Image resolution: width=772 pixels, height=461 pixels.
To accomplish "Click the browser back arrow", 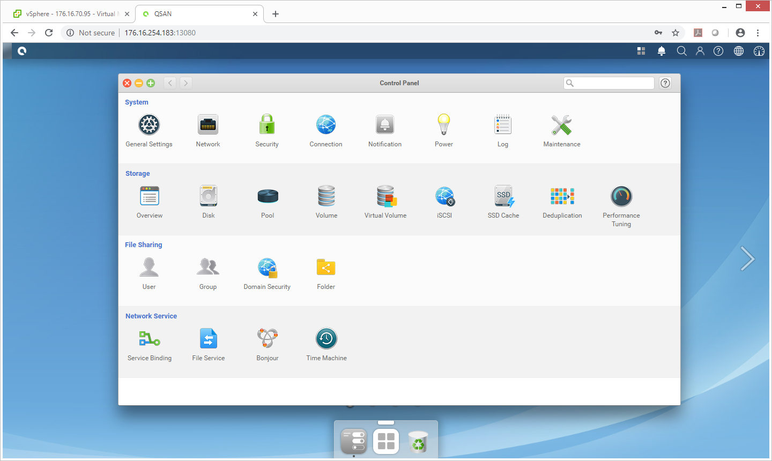I will tap(14, 33).
